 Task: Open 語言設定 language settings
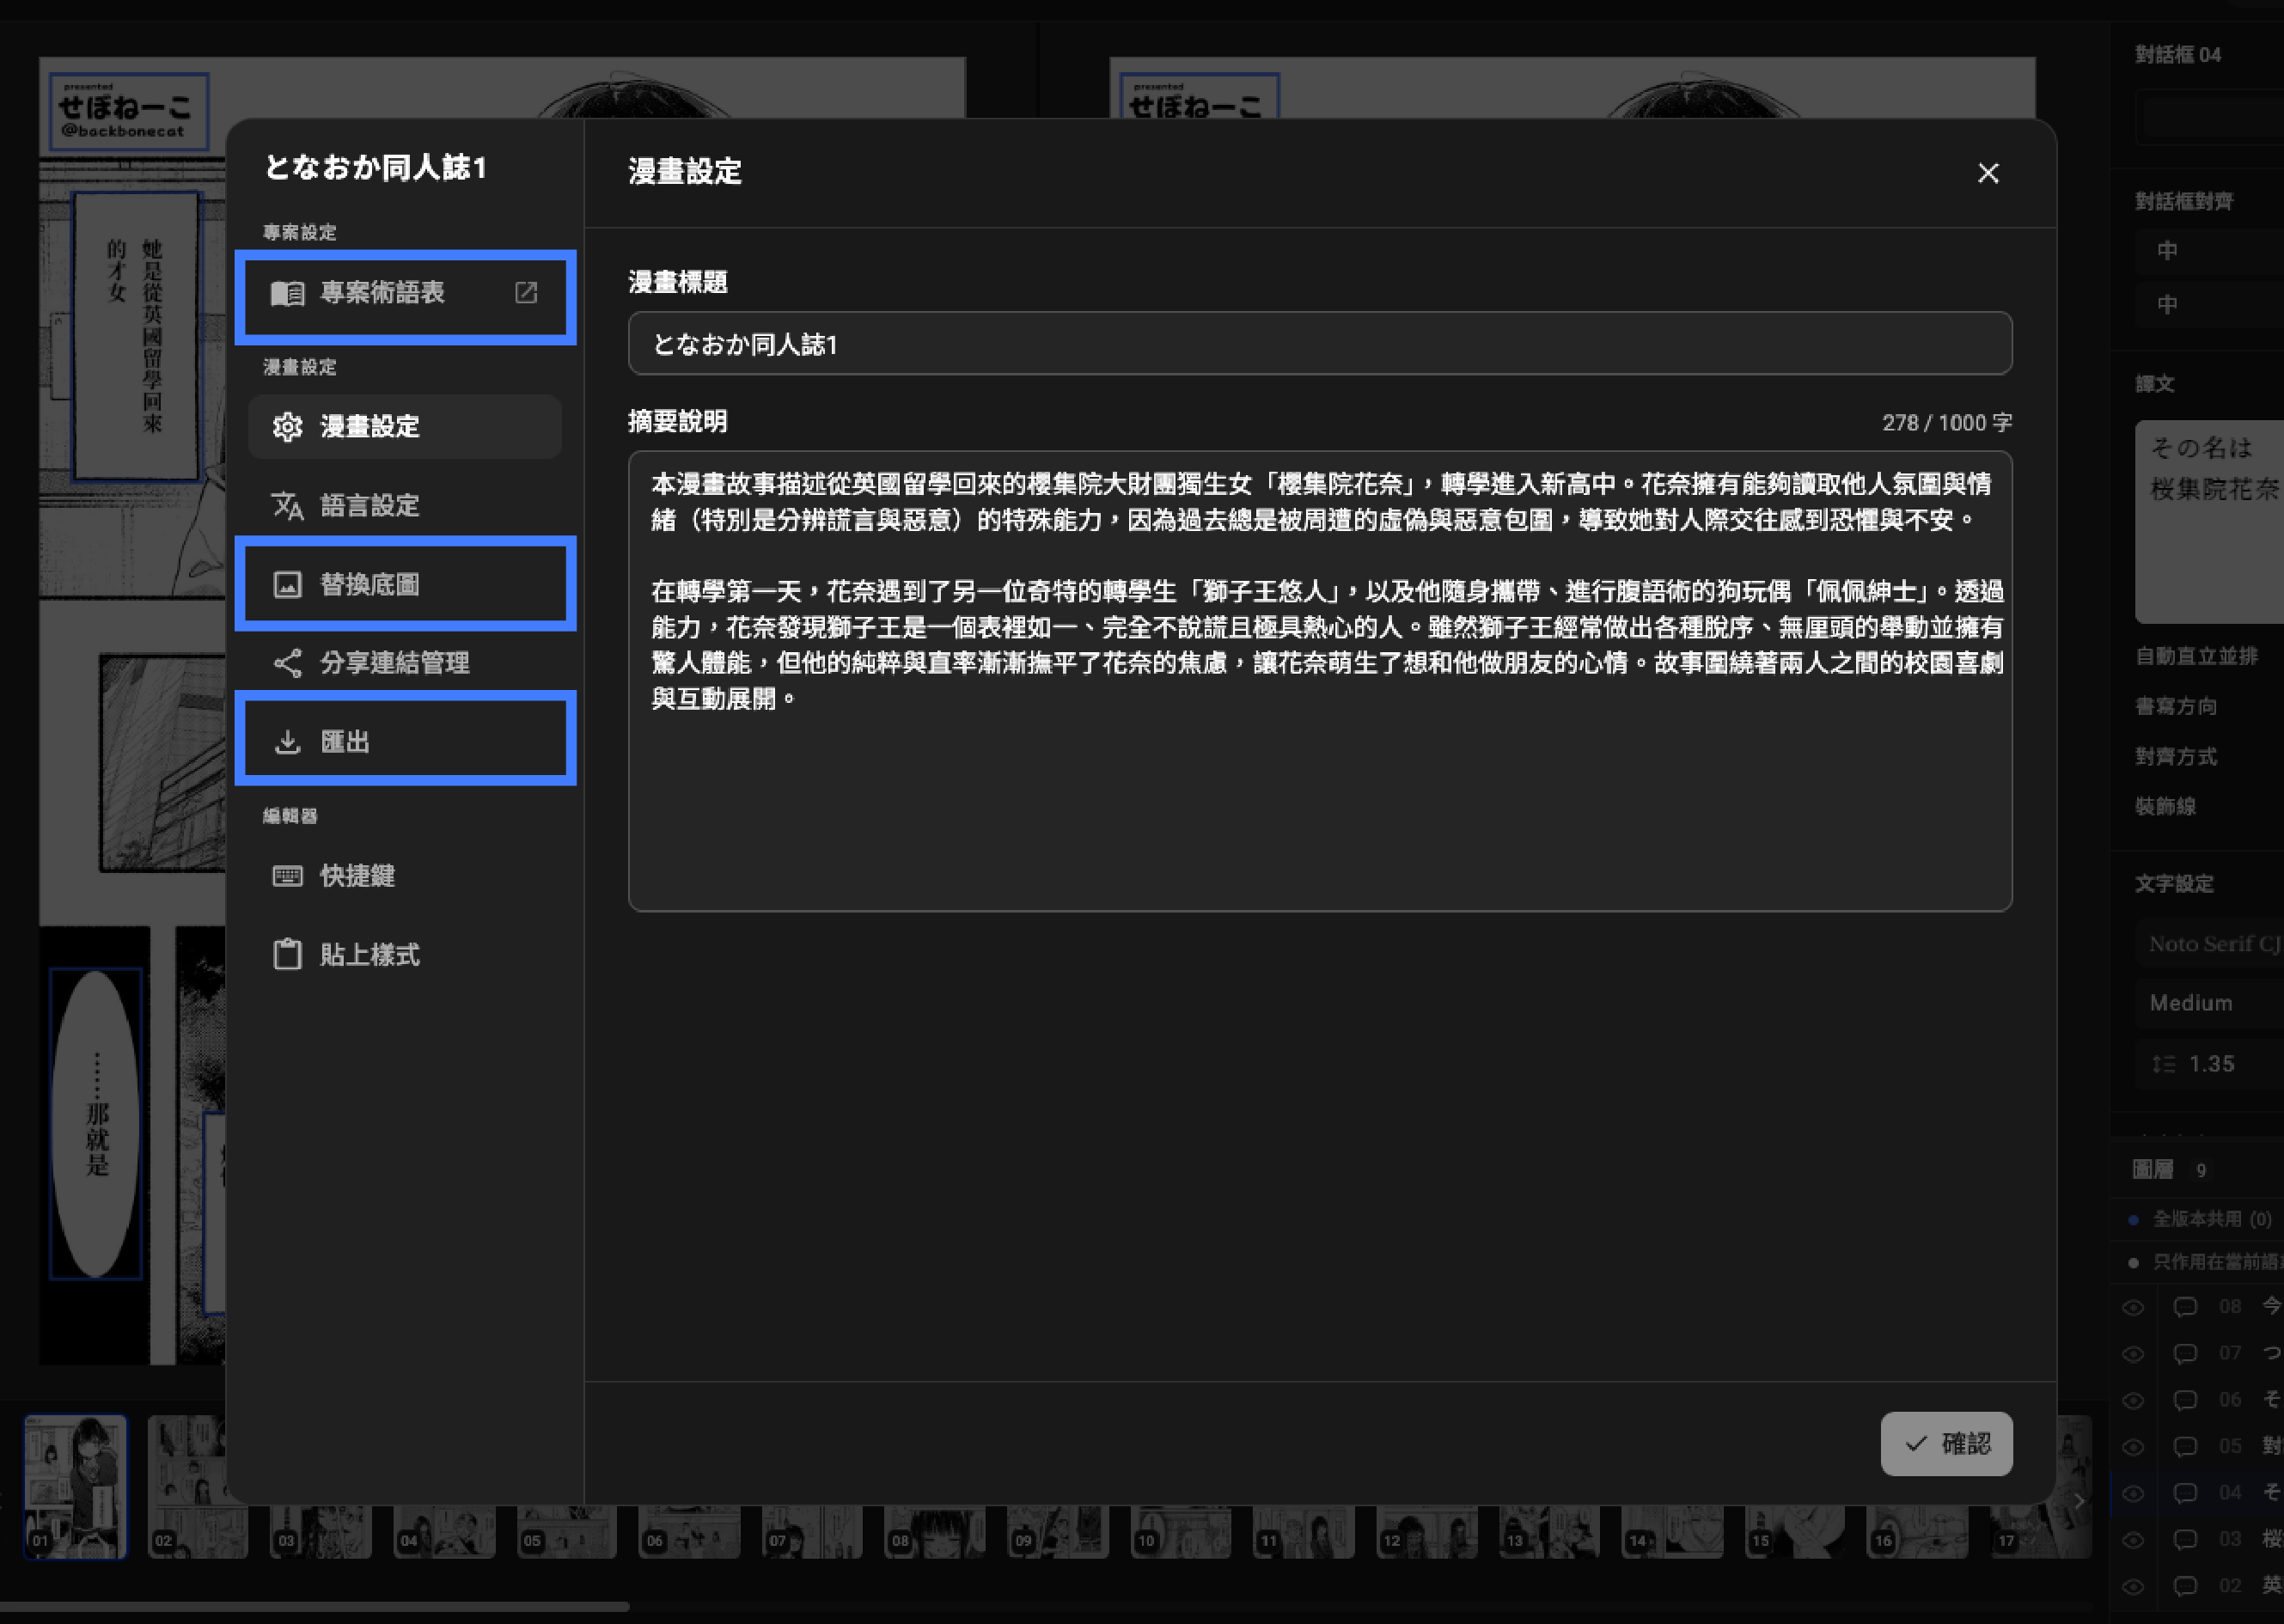click(405, 506)
